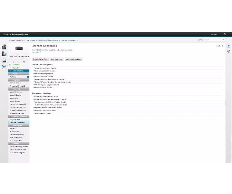Click the Partitions count badge
The width and height of the screenshot is (232, 194).
point(28,77)
